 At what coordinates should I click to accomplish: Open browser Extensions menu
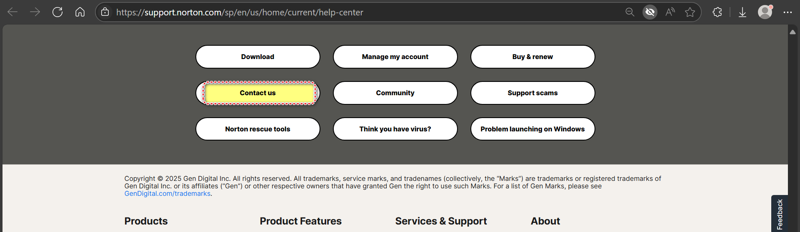pos(717,12)
